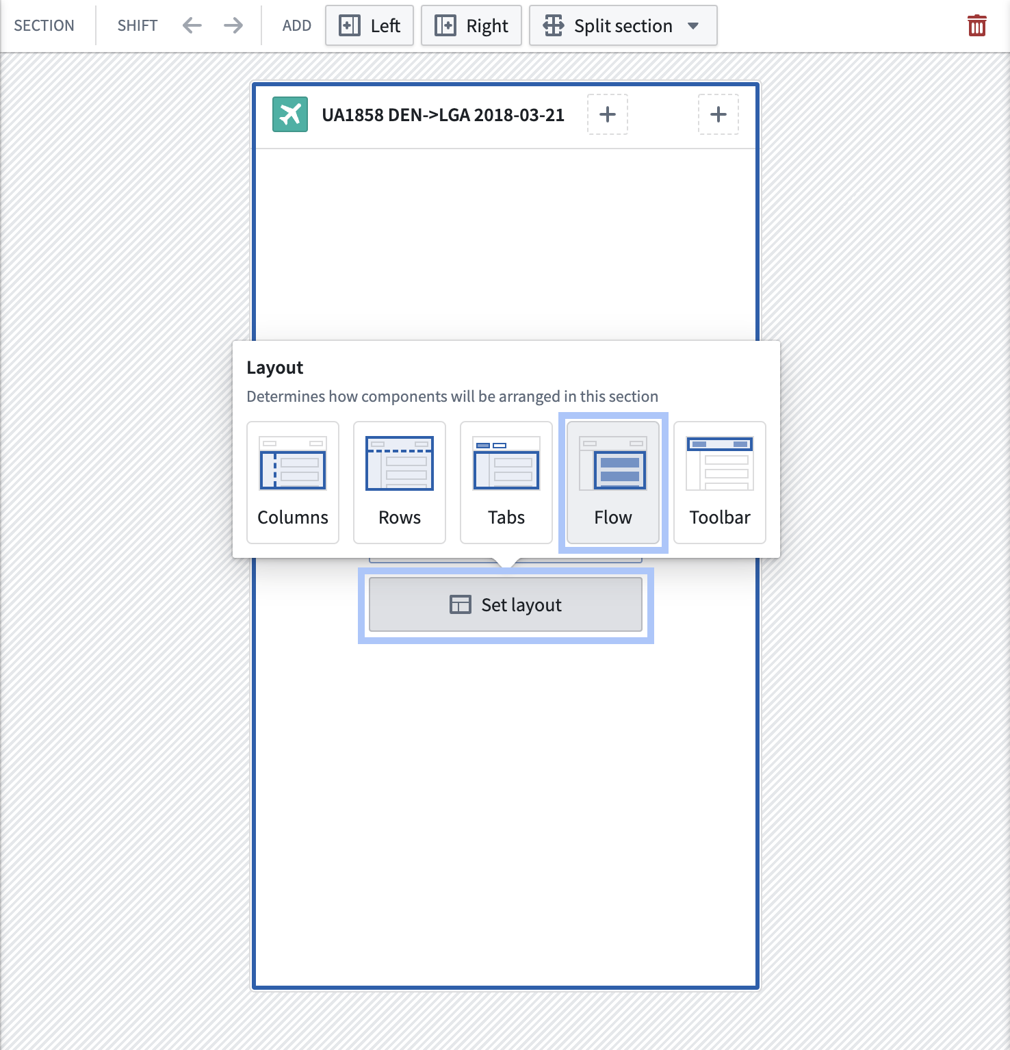Choose the Columns layout option

pos(293,483)
